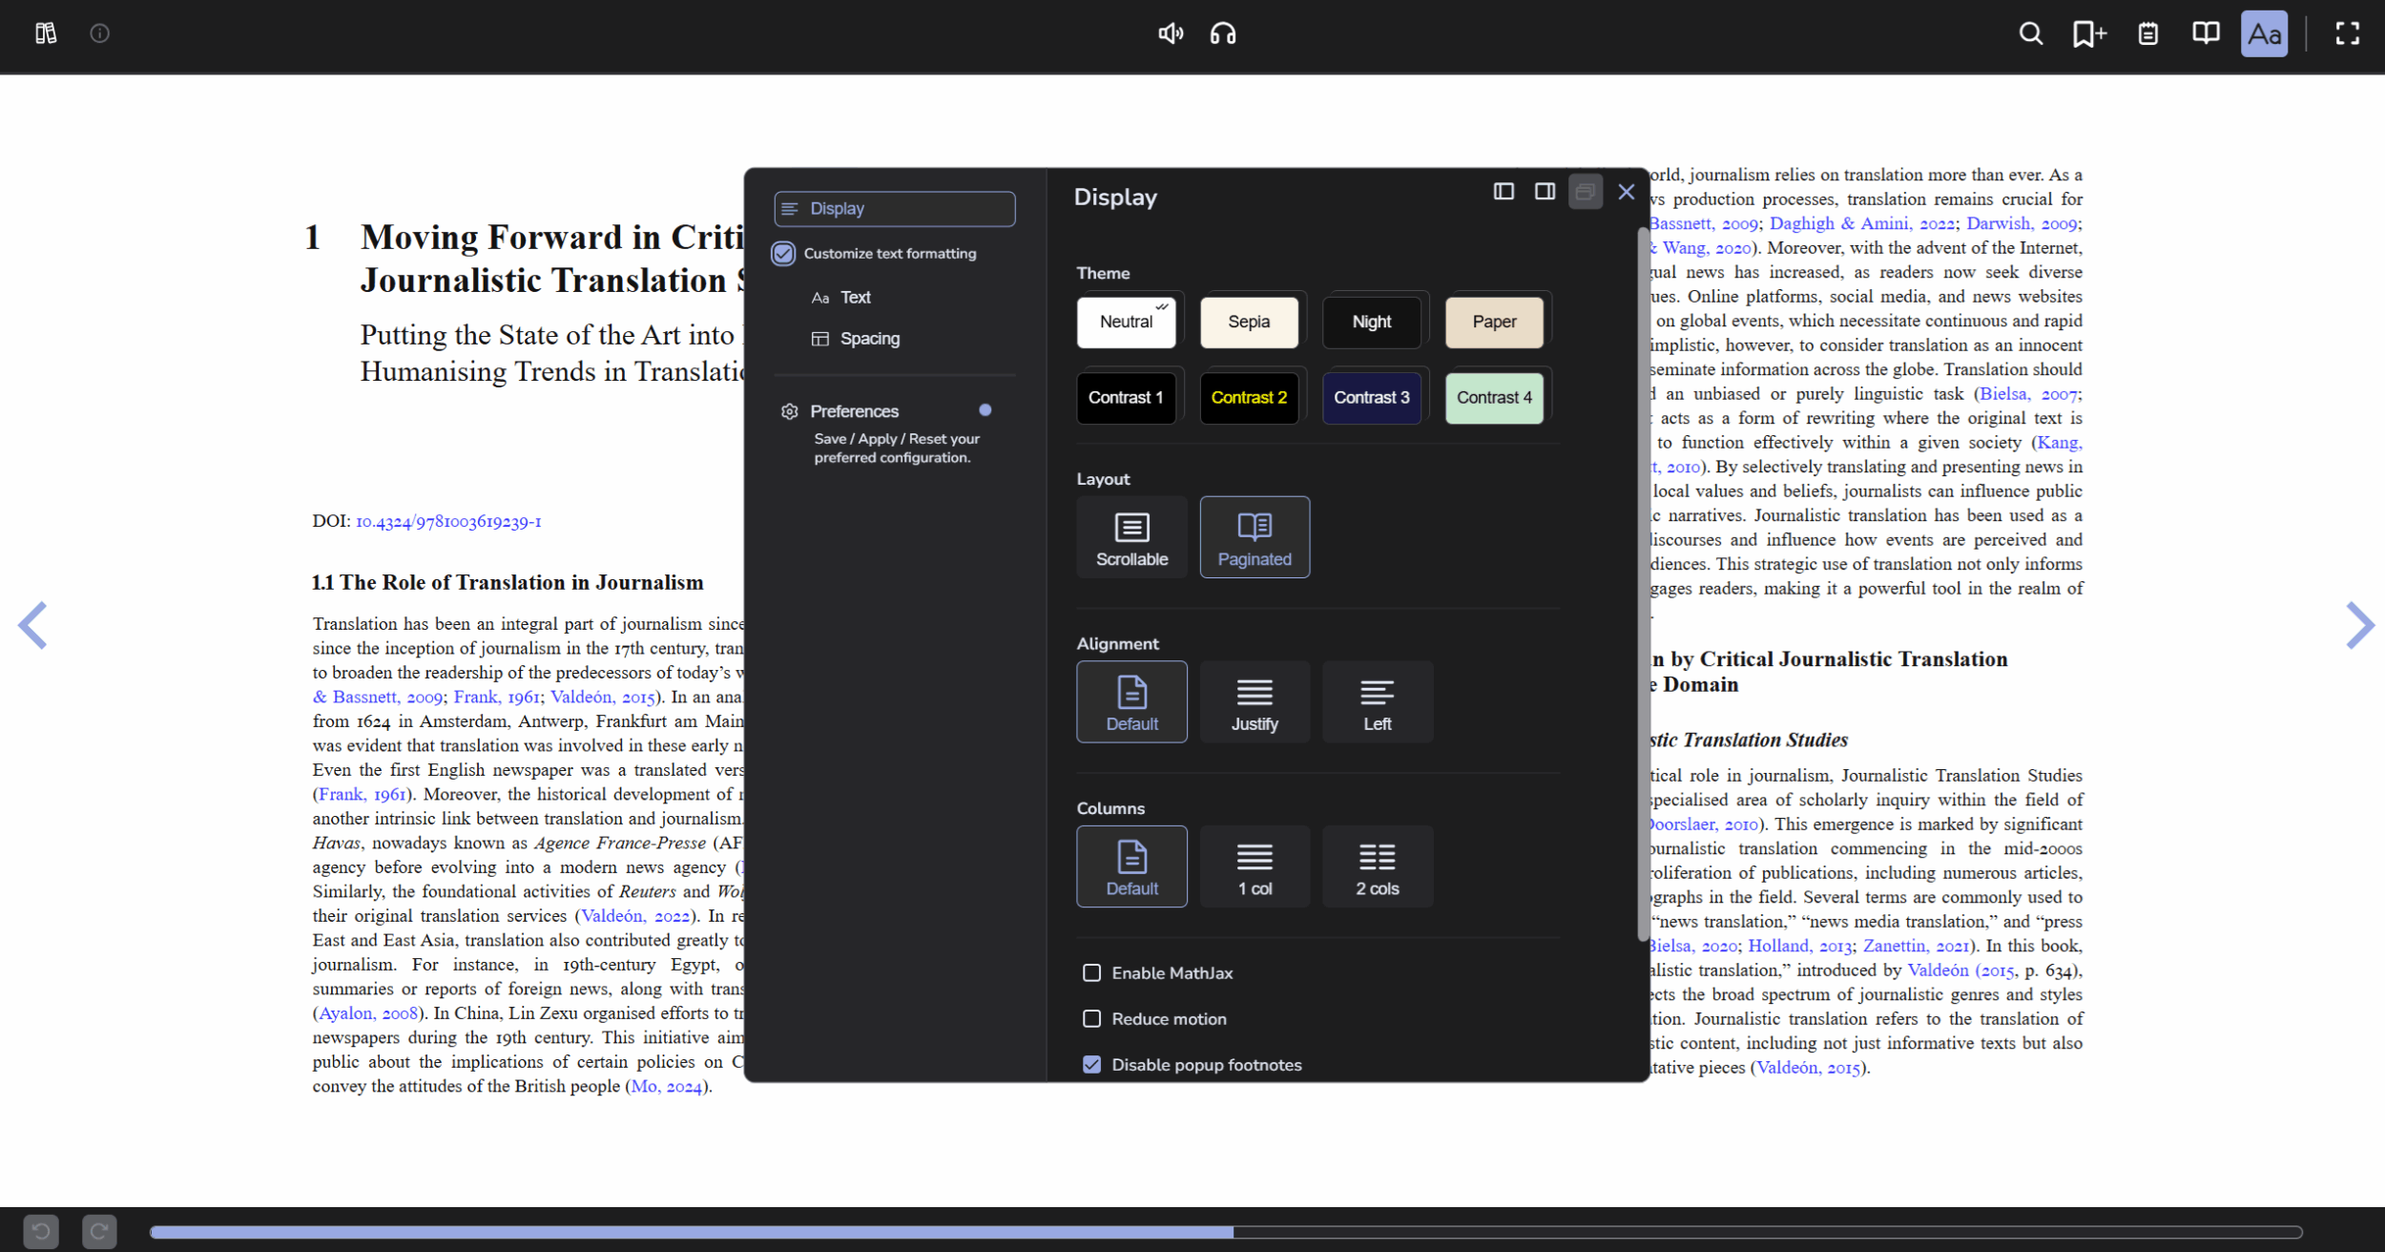Open the library bookshelf icon
This screenshot has width=2385, height=1252.
(45, 33)
